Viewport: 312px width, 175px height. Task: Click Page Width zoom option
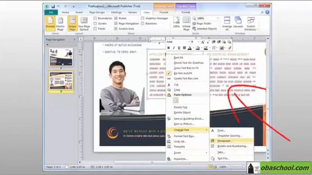tap(202, 24)
